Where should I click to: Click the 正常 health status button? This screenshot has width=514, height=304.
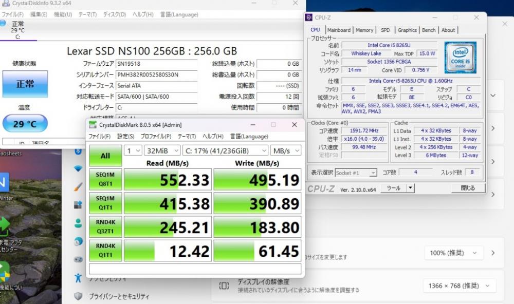pos(25,84)
